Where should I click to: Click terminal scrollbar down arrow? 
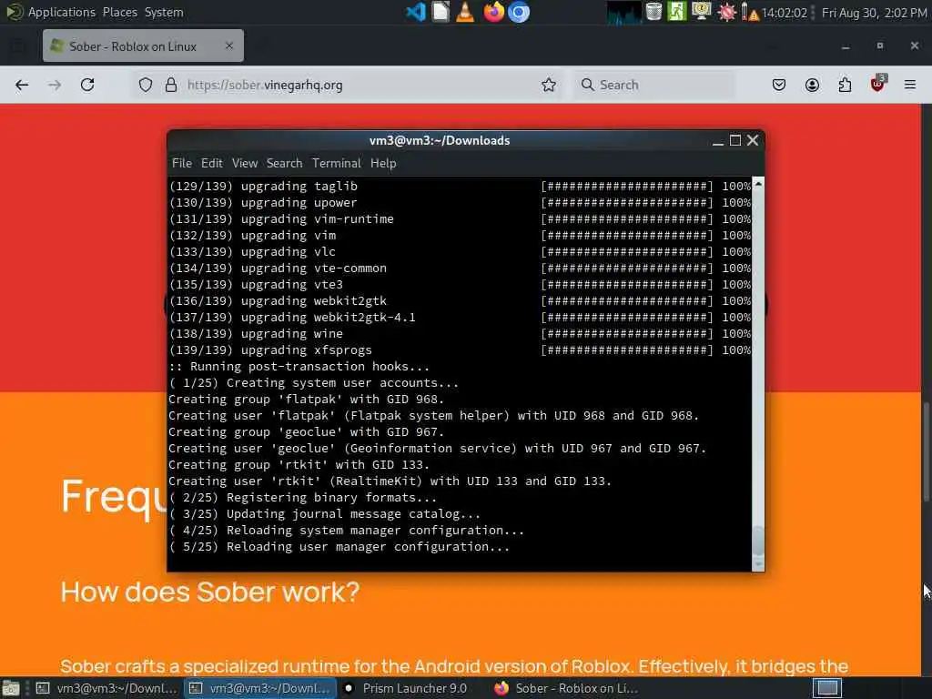tap(758, 563)
